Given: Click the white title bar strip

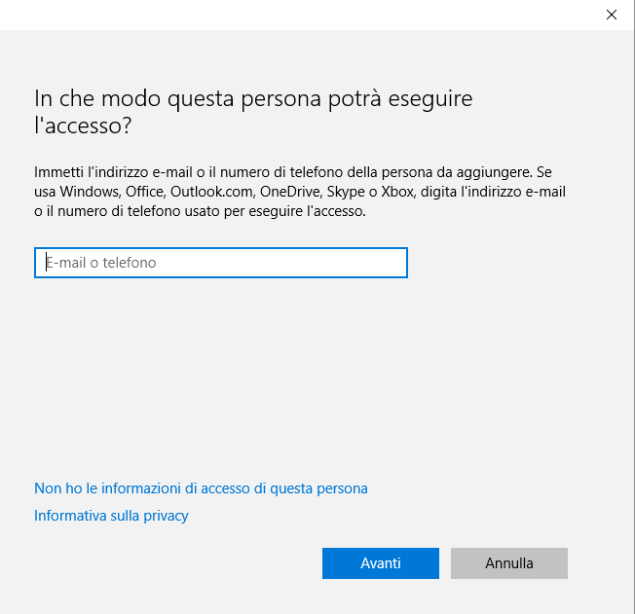Looking at the screenshot, I should pyautogui.click(x=292, y=15).
